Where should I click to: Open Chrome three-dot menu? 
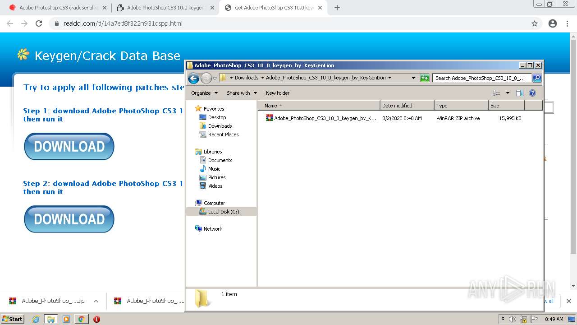567,23
